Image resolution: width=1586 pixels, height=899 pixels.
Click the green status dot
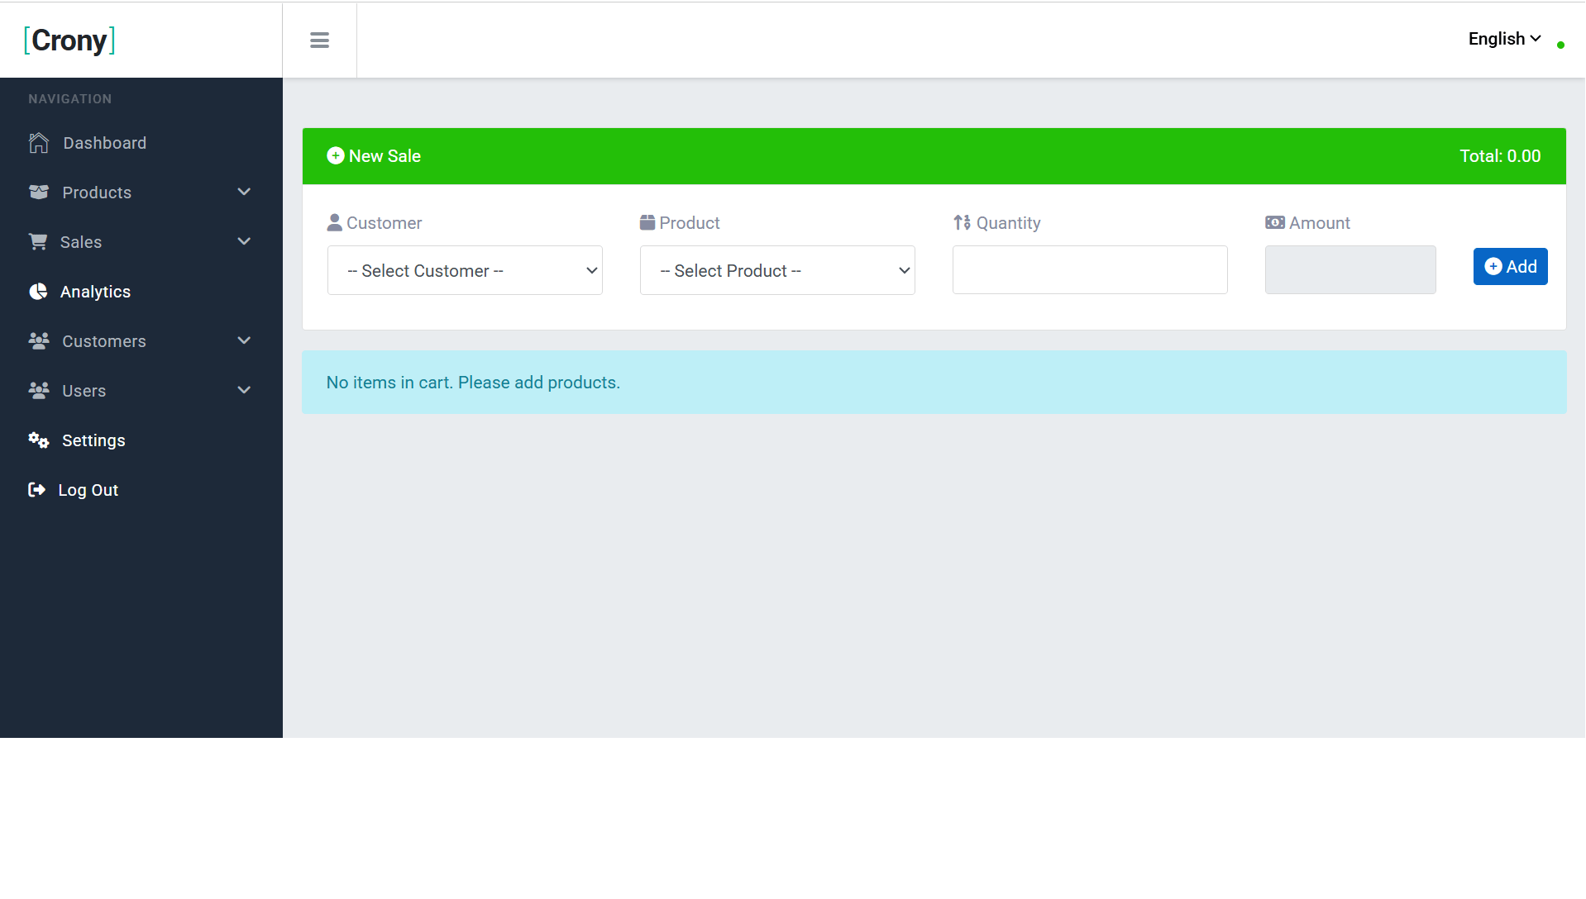click(x=1560, y=45)
